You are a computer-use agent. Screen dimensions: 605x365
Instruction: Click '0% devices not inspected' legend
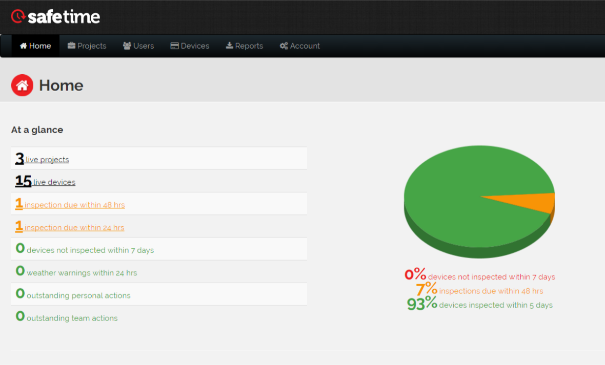[479, 275]
